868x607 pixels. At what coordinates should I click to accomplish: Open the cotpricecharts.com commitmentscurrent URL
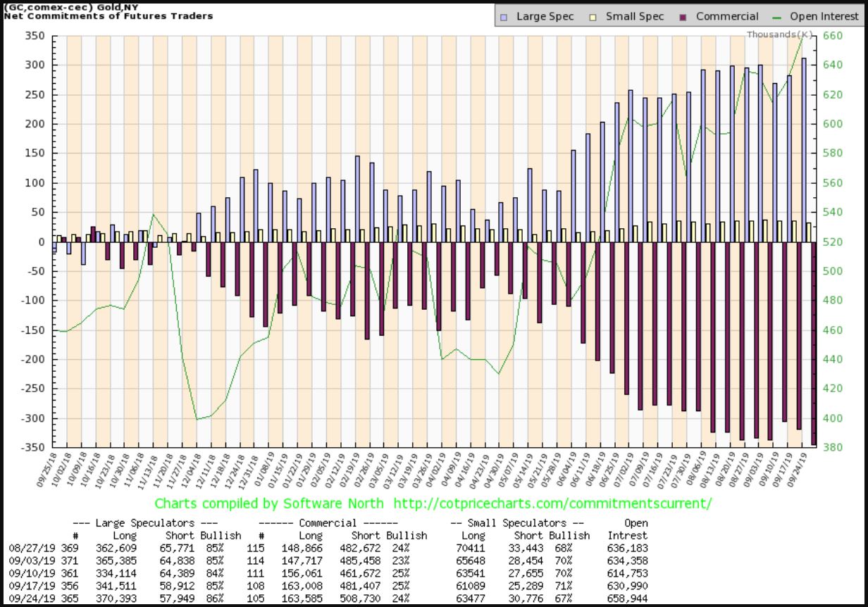pyautogui.click(x=552, y=503)
